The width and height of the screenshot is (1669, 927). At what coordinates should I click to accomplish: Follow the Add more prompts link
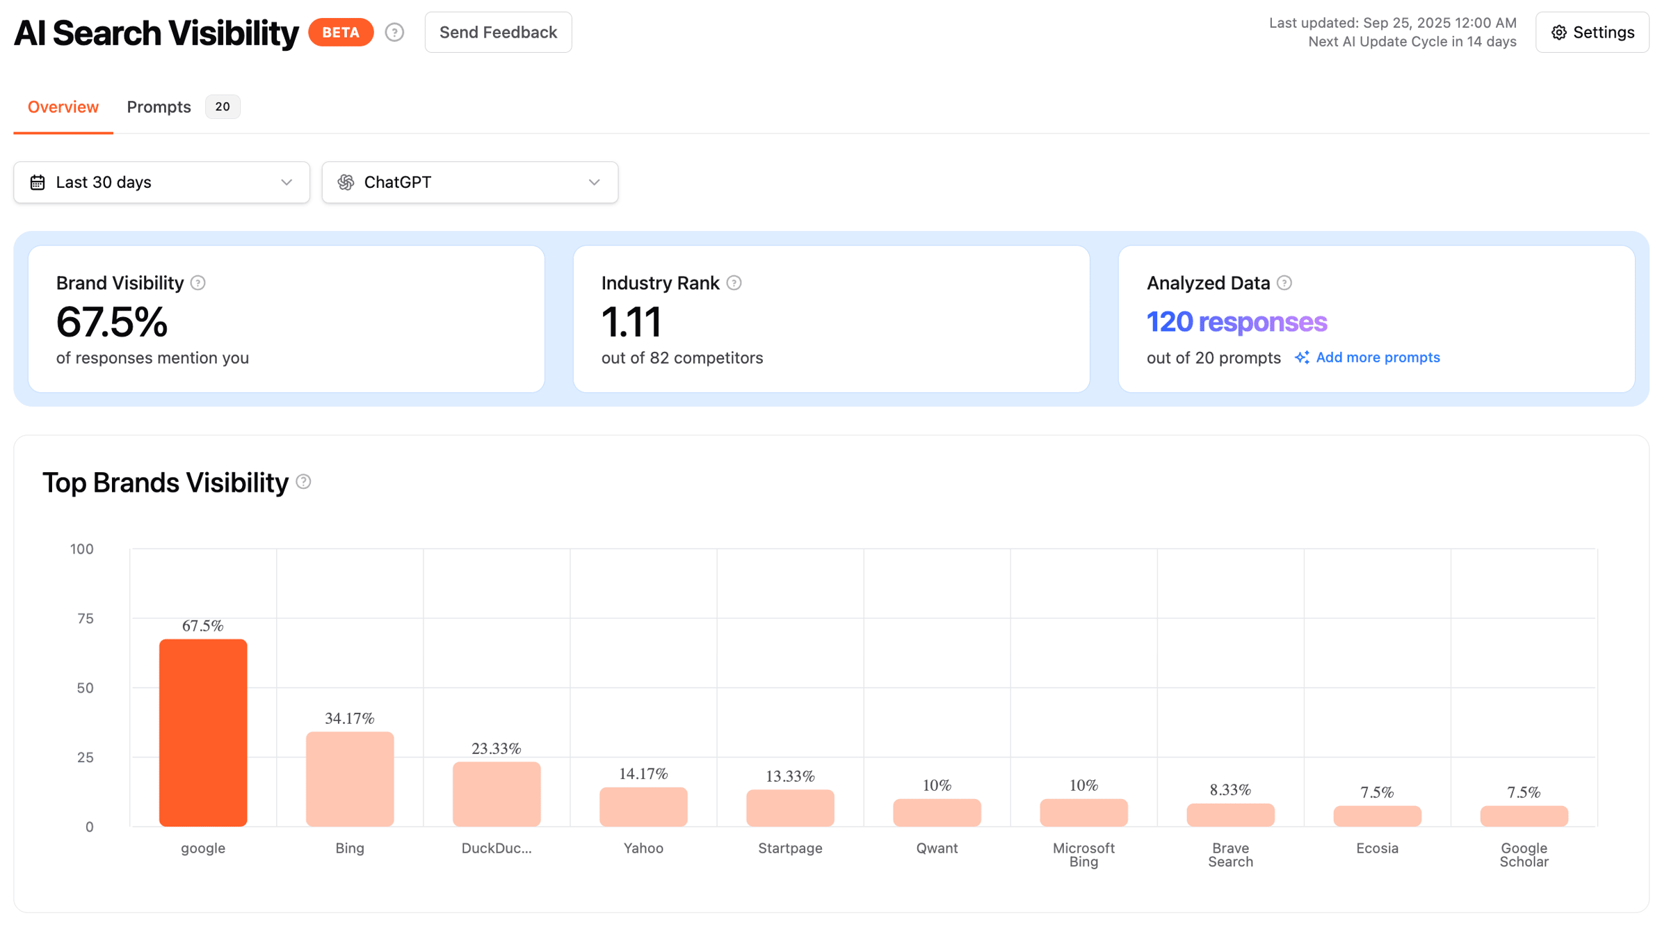pos(1378,357)
